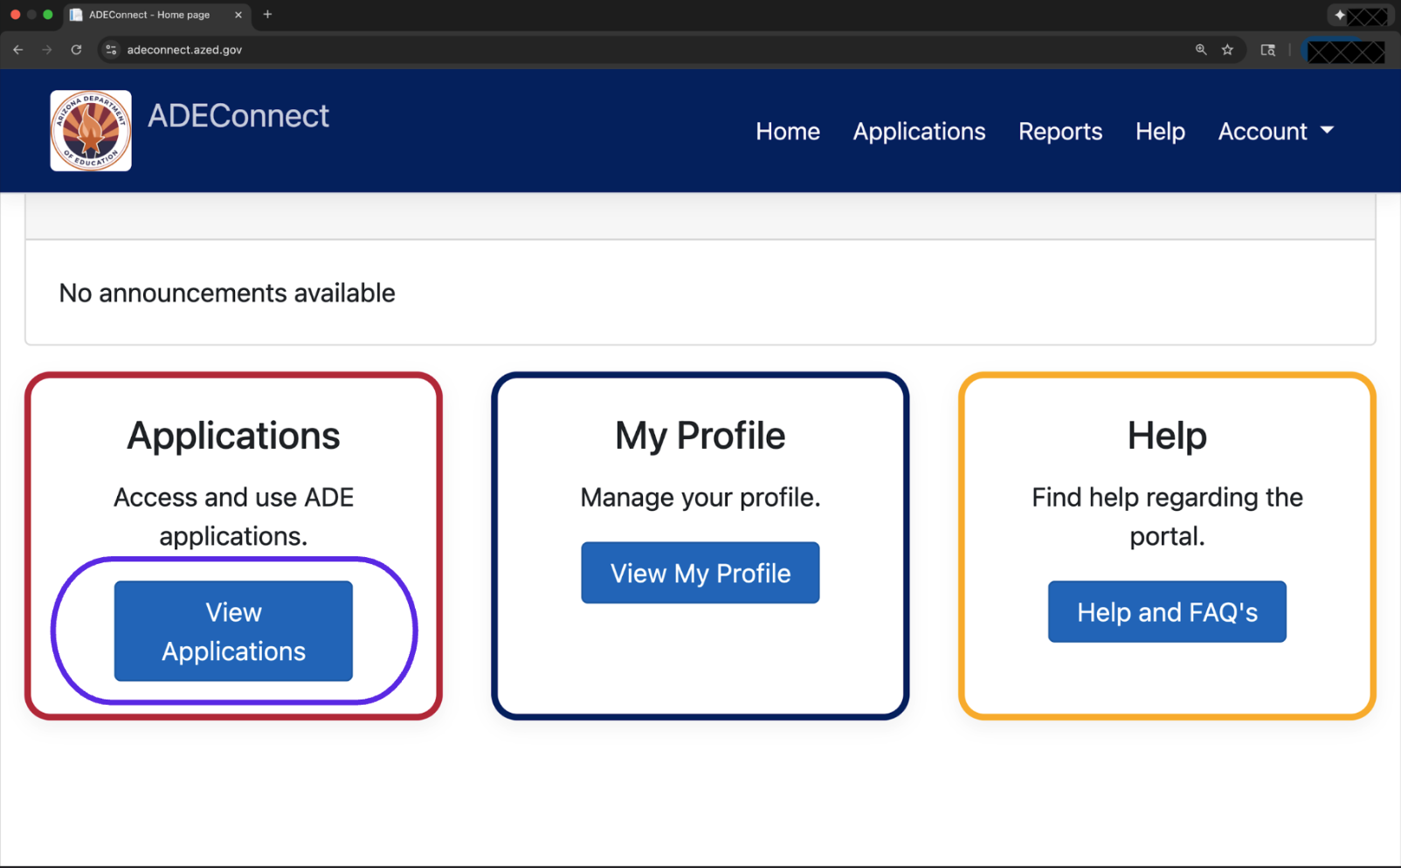Bookmark this page with the star icon

pyautogui.click(x=1227, y=50)
